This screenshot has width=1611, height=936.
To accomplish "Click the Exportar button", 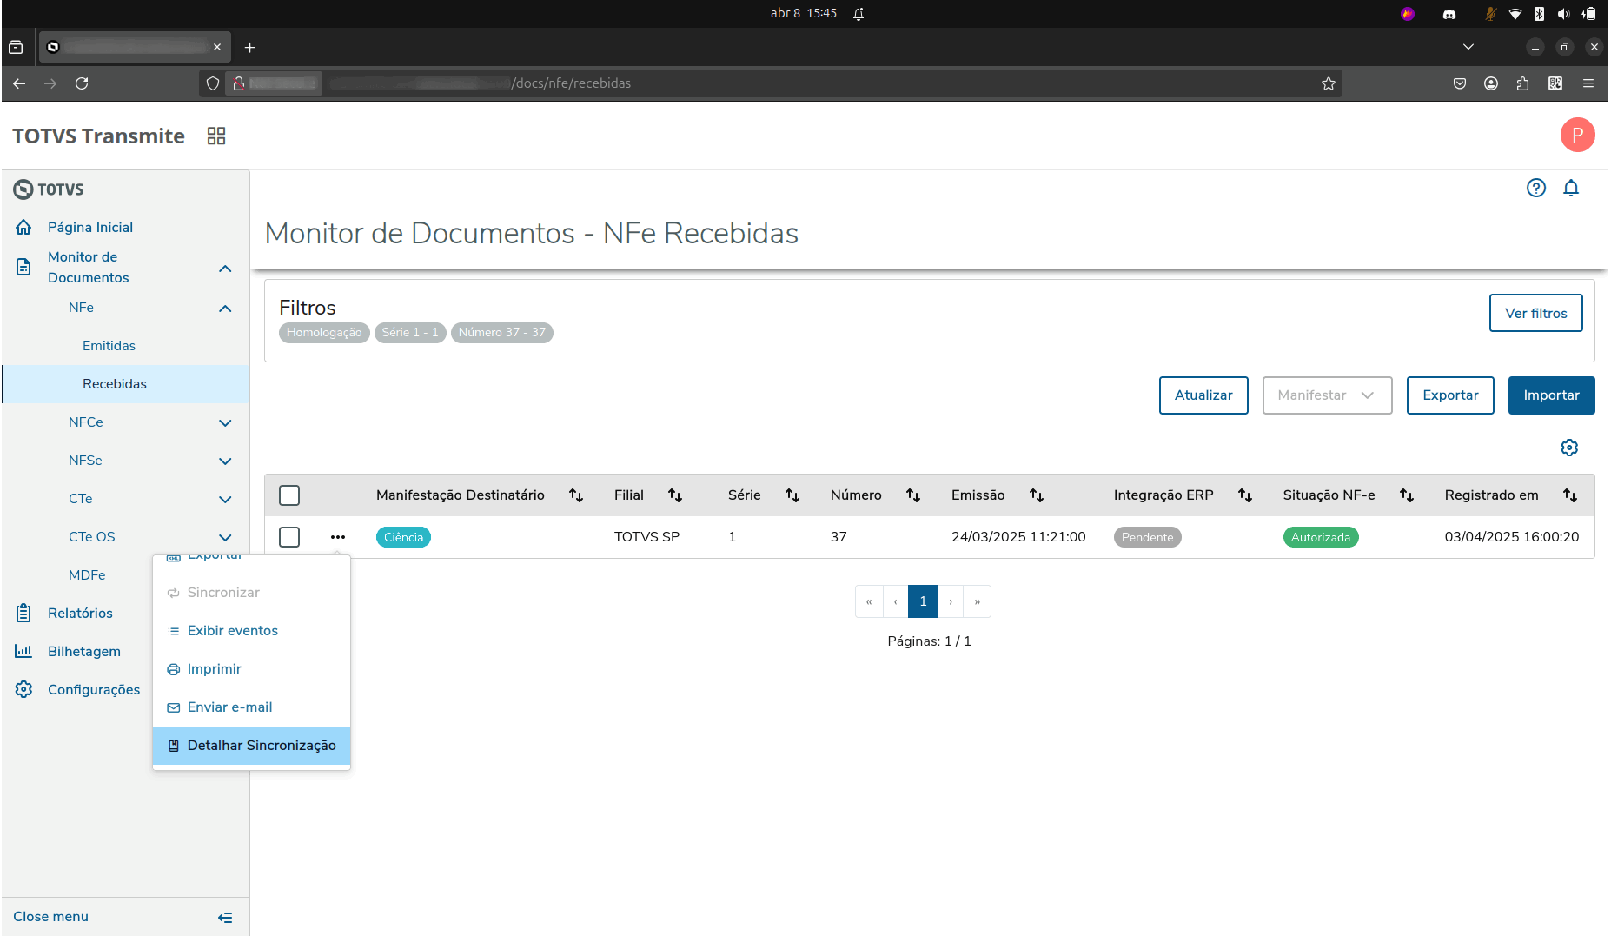I will pyautogui.click(x=1450, y=395).
